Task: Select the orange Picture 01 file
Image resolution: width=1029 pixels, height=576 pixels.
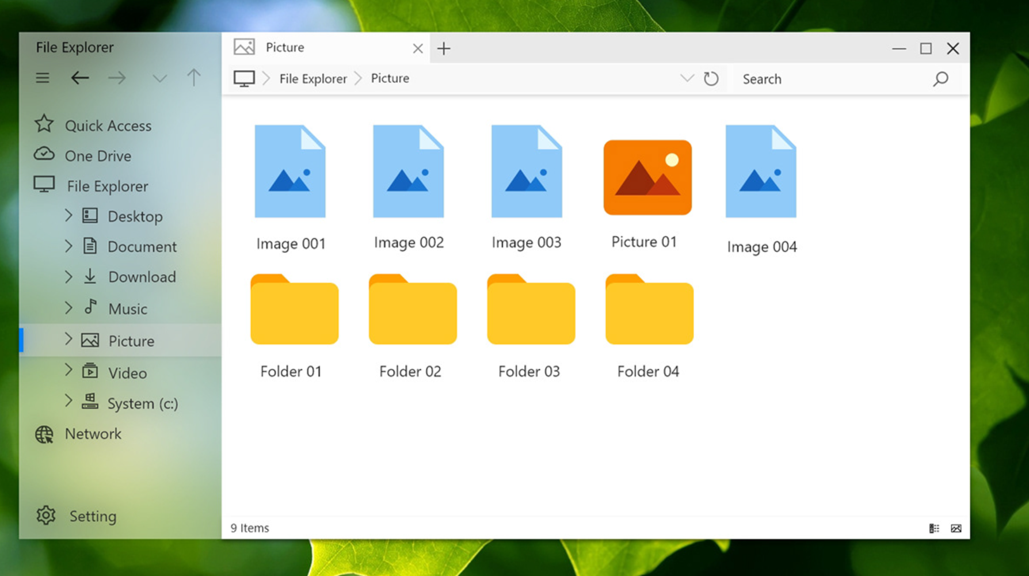Action: coord(647,178)
